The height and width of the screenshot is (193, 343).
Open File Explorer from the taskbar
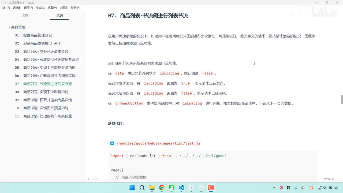[x=152, y=188]
